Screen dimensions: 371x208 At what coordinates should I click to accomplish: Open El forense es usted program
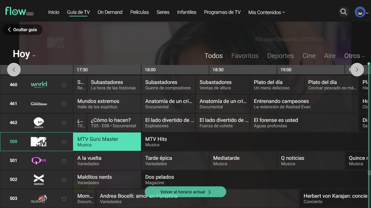(304, 123)
